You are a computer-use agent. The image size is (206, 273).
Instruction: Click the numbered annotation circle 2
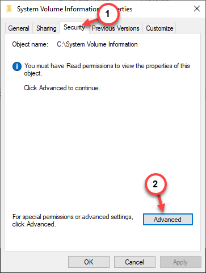[x=155, y=184]
